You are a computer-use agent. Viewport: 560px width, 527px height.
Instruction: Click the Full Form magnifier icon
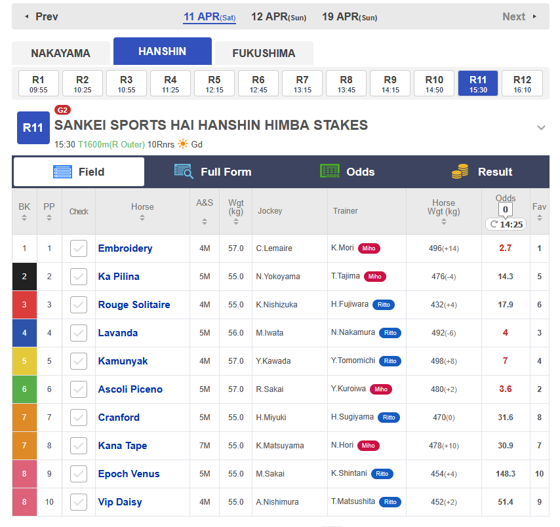[184, 171]
